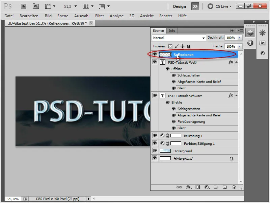Select the Glanz effect under PSD-Tutorals Weiß
The image size is (270, 203).
coord(182,88)
